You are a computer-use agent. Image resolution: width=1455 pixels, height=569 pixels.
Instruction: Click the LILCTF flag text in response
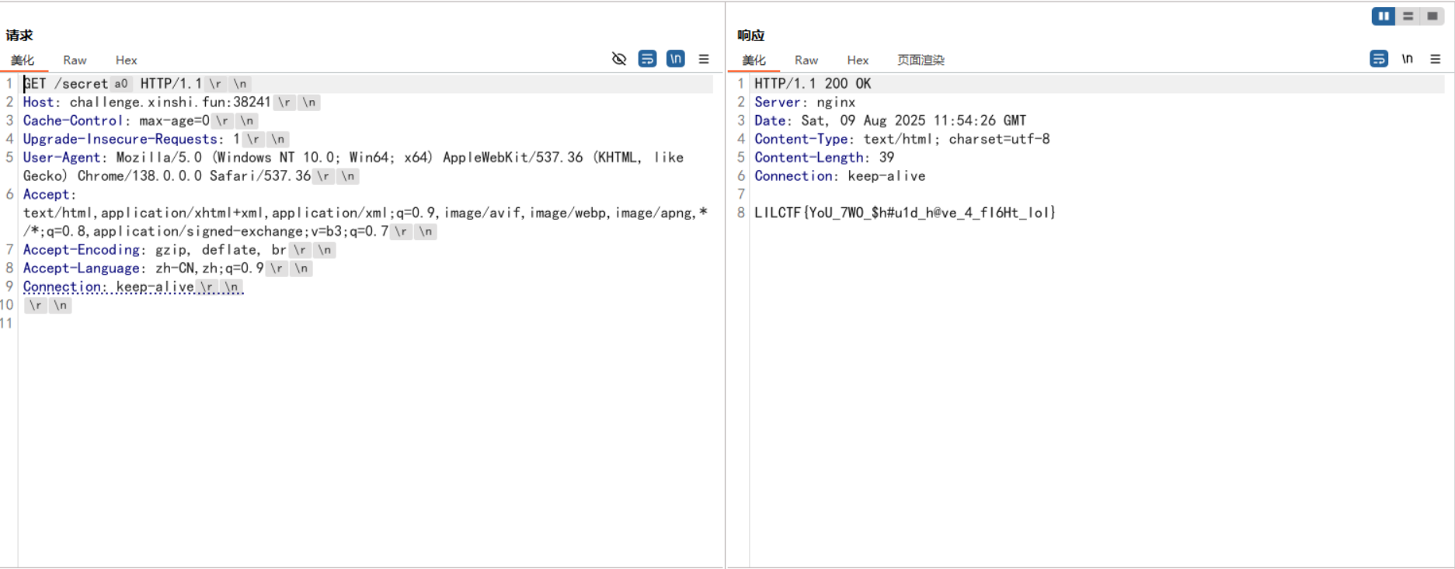[904, 213]
